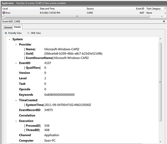The width and height of the screenshot is (167, 144).
Task: Click the Qualifiers label
Action: [33, 68]
